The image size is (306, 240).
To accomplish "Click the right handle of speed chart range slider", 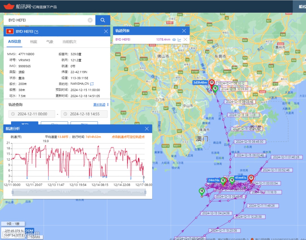I will point(145,193).
